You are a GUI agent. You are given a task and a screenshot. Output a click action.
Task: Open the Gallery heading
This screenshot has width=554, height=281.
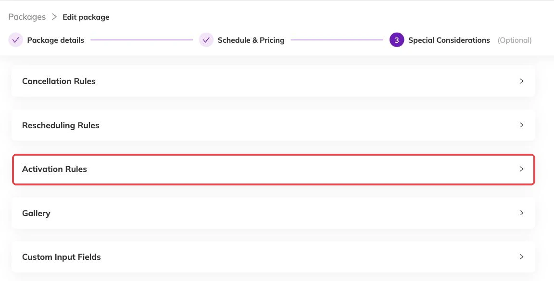36,213
